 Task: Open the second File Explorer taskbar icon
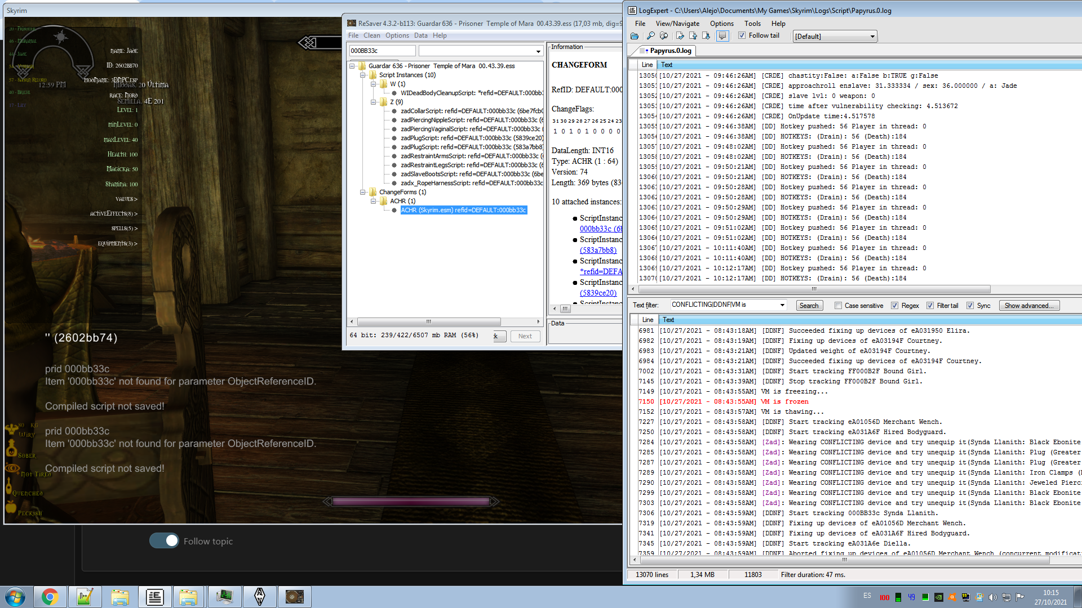point(189,597)
